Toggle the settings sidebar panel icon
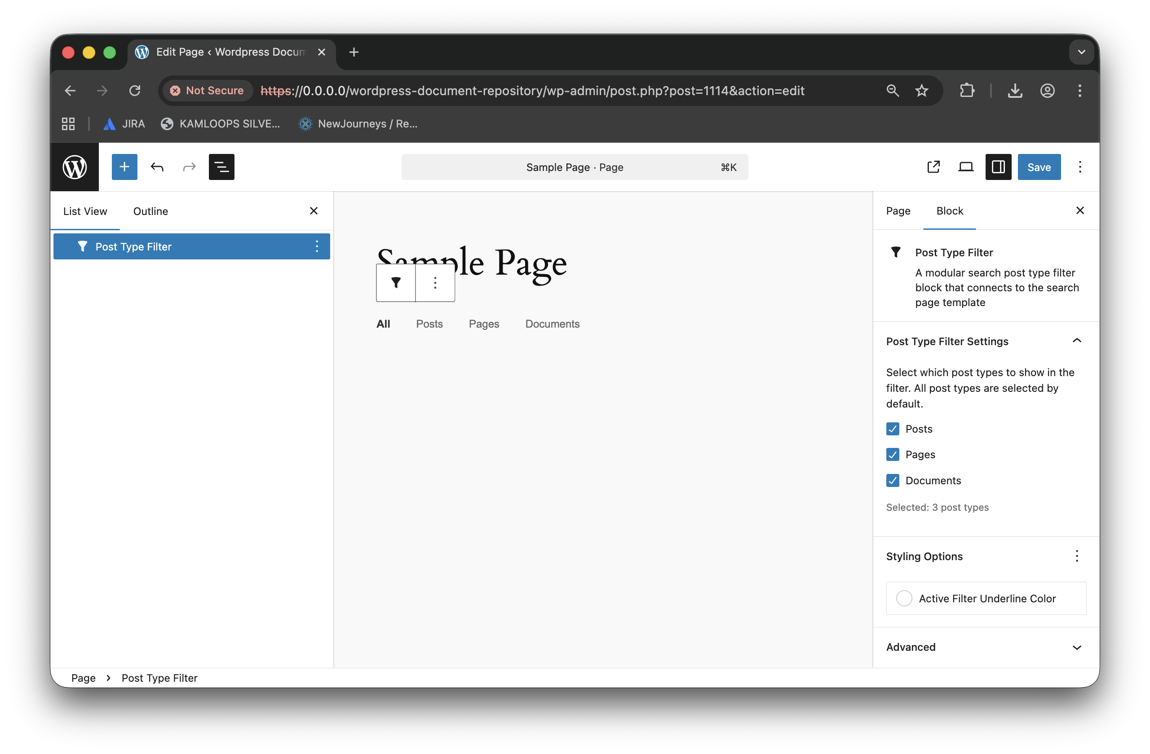 tap(998, 167)
